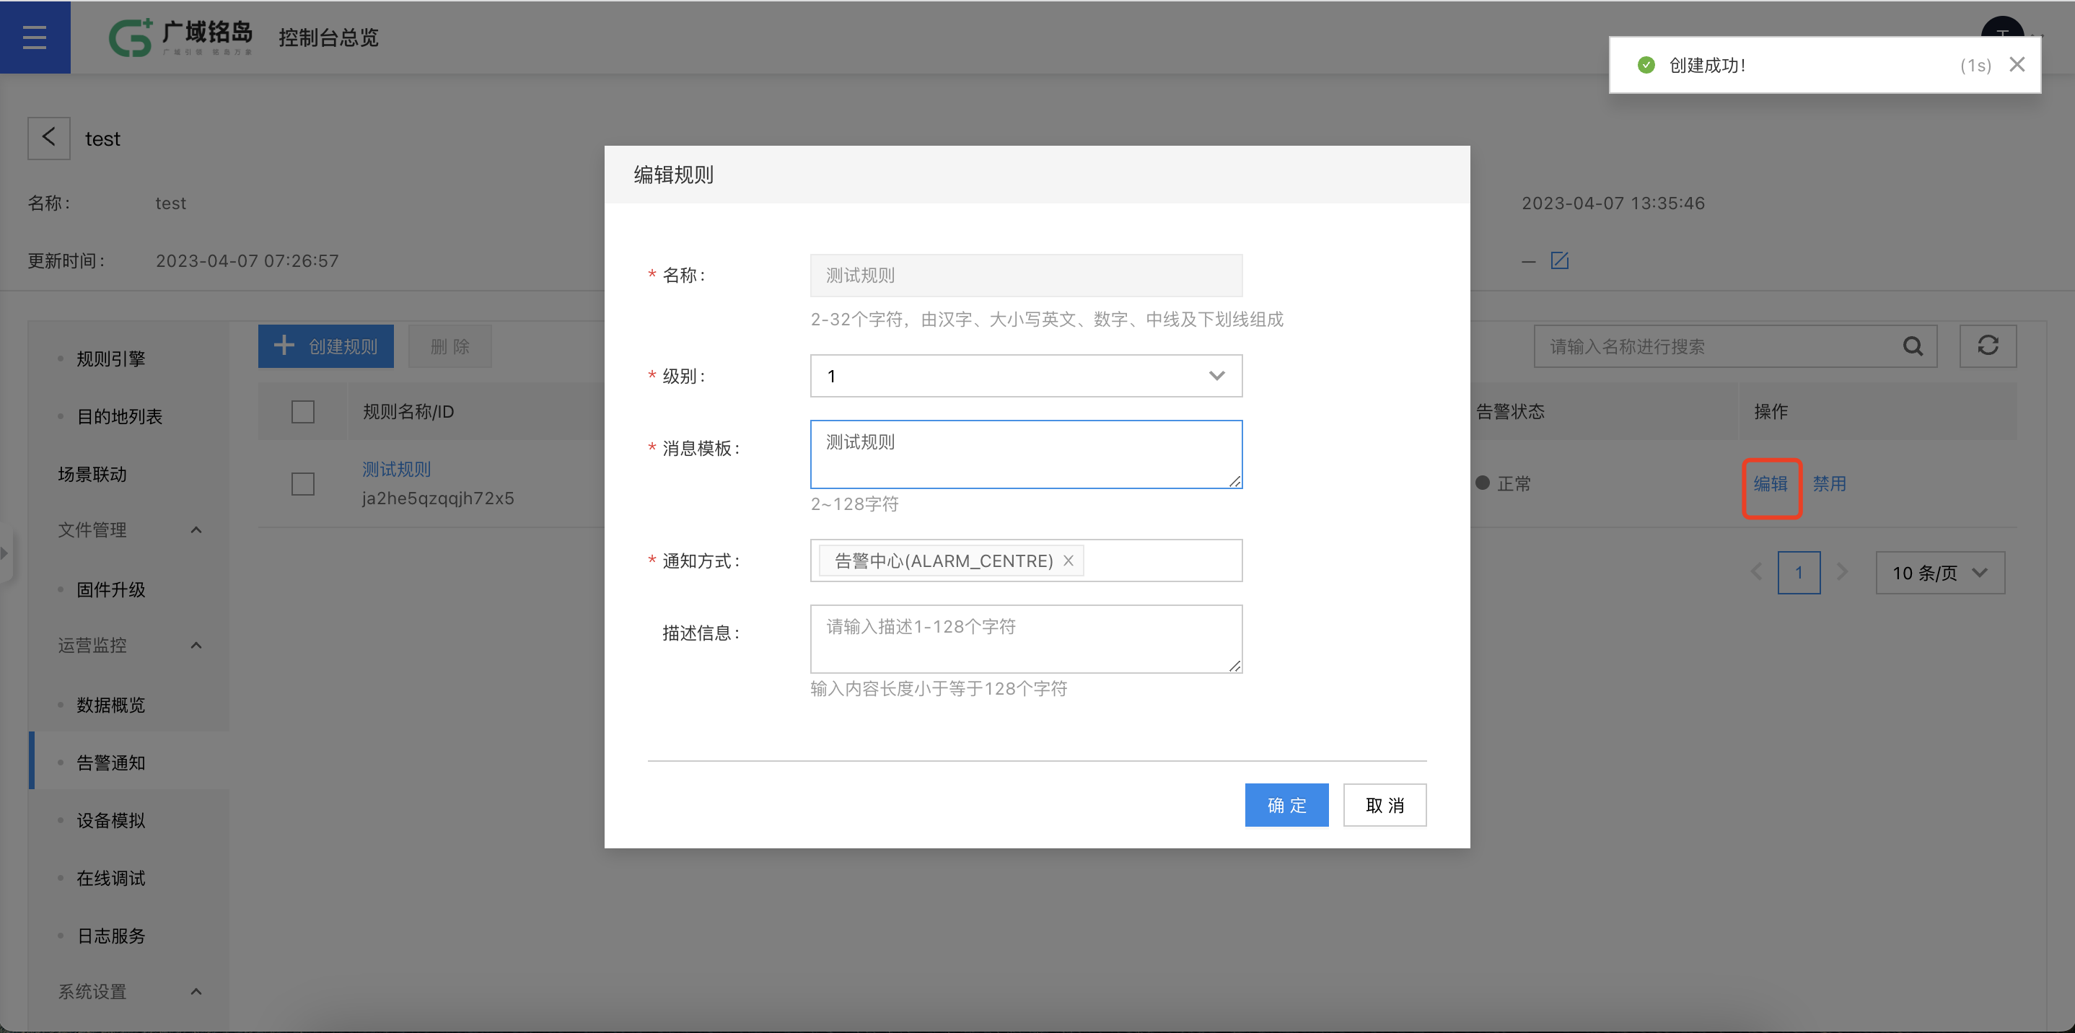
Task: Select page 1 in pagination
Action: point(1799,573)
